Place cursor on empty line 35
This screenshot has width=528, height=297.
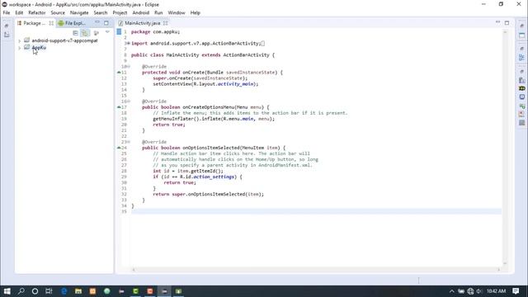pyautogui.click(x=316, y=211)
